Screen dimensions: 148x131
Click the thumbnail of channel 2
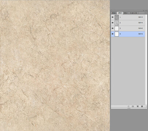[117, 23]
